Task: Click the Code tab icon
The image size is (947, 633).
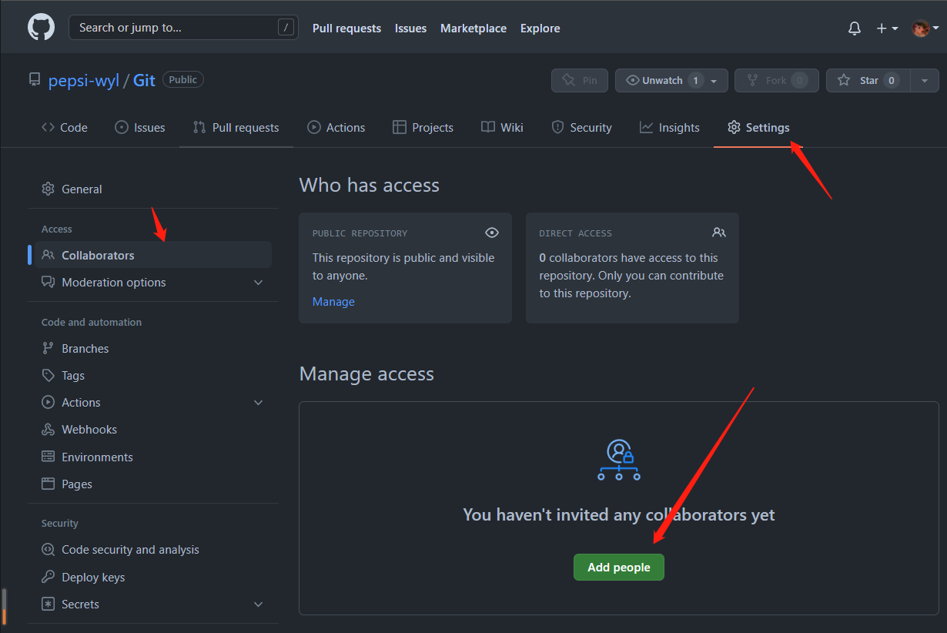Action: pos(48,127)
